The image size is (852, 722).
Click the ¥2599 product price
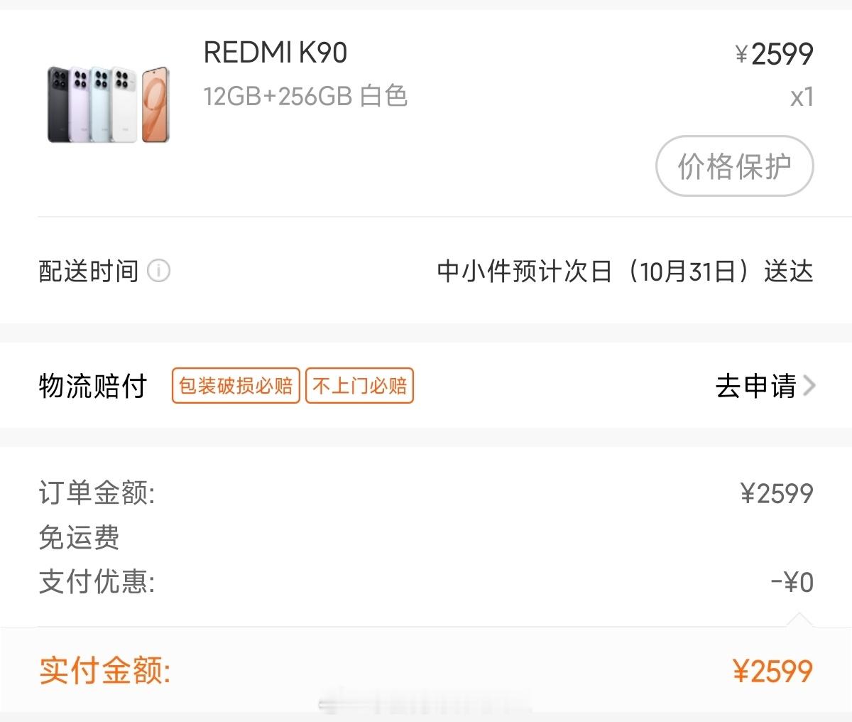point(775,53)
